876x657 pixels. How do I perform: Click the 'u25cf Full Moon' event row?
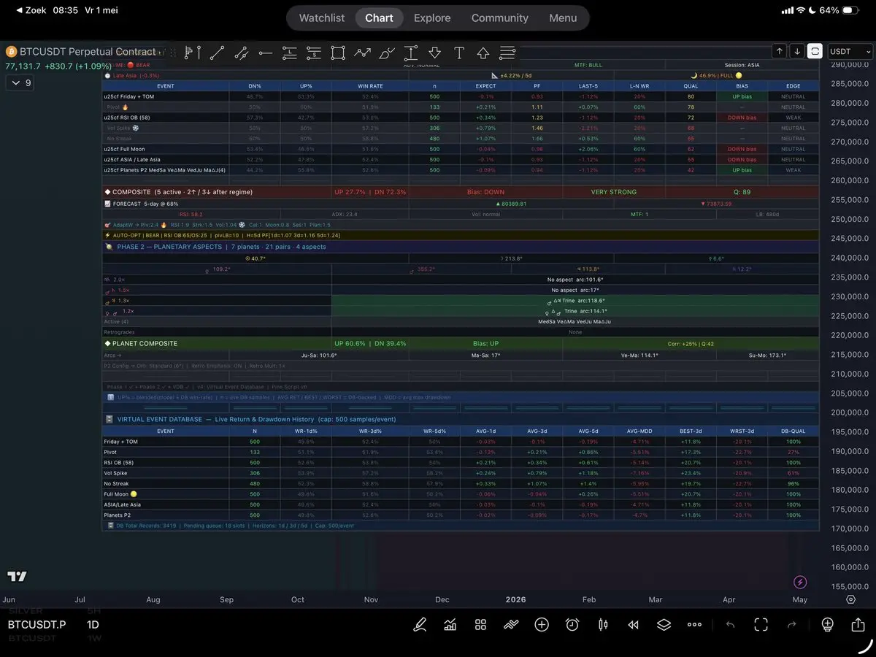(461, 149)
